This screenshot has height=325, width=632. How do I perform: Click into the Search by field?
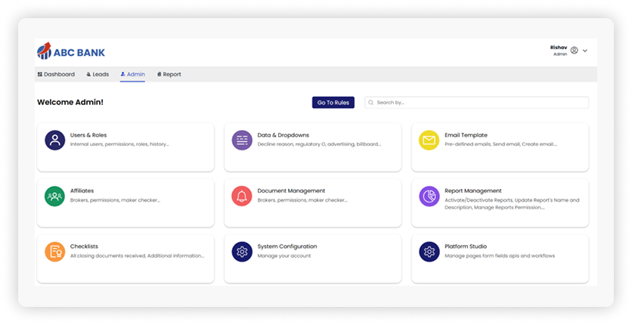click(x=480, y=102)
